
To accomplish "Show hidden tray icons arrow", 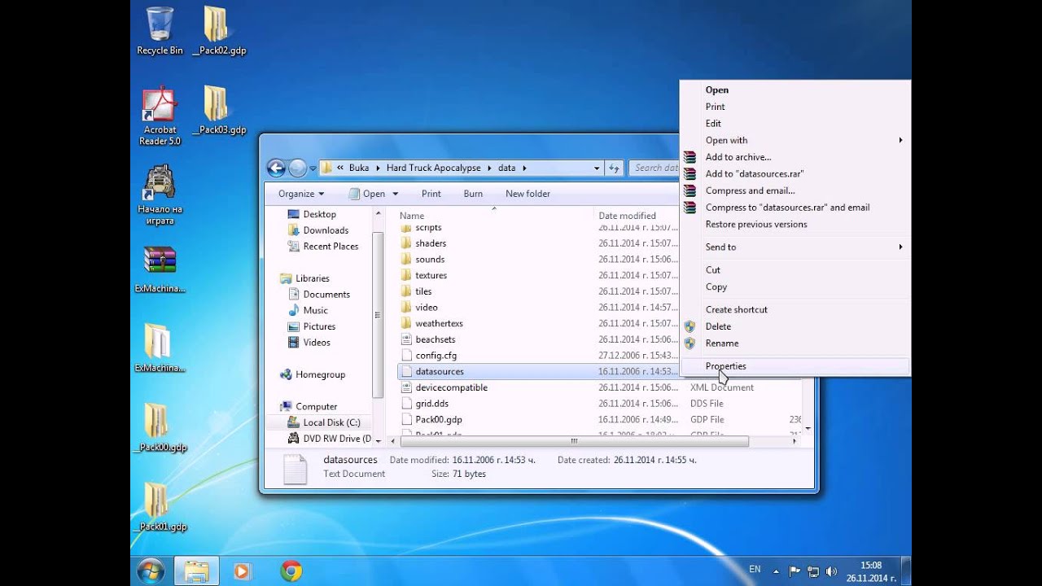I will (x=777, y=571).
